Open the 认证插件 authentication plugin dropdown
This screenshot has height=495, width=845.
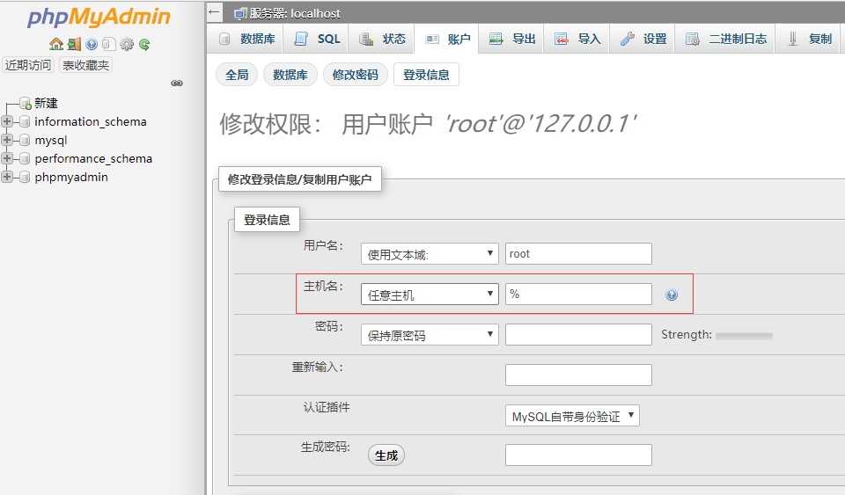tap(572, 416)
